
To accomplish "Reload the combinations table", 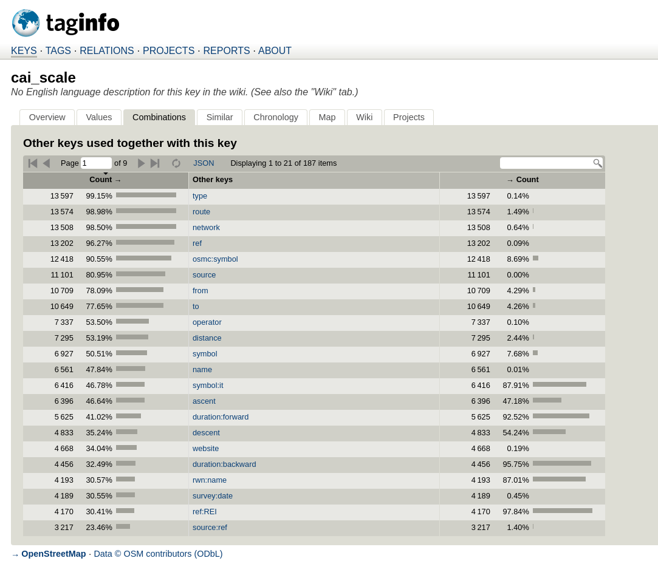I will (176, 163).
